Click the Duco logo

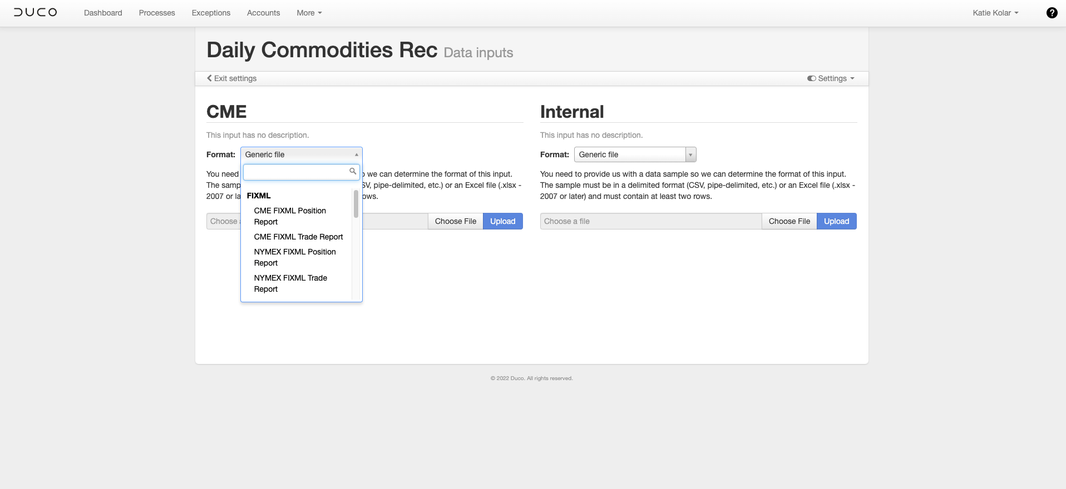click(36, 12)
